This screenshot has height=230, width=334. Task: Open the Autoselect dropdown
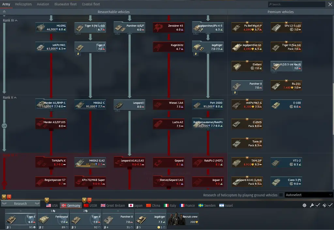pos(309,195)
